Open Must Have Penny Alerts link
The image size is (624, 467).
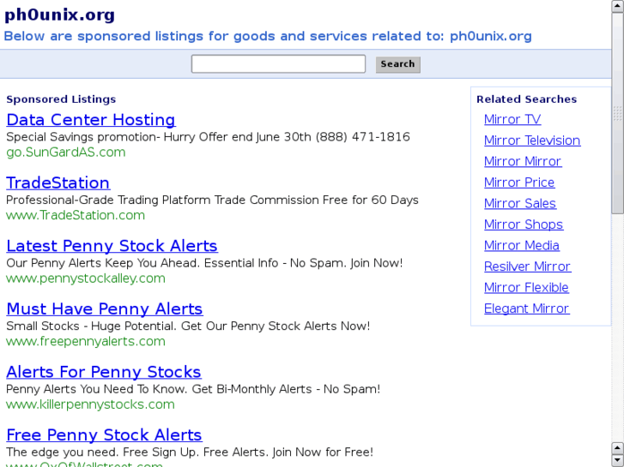(x=104, y=308)
